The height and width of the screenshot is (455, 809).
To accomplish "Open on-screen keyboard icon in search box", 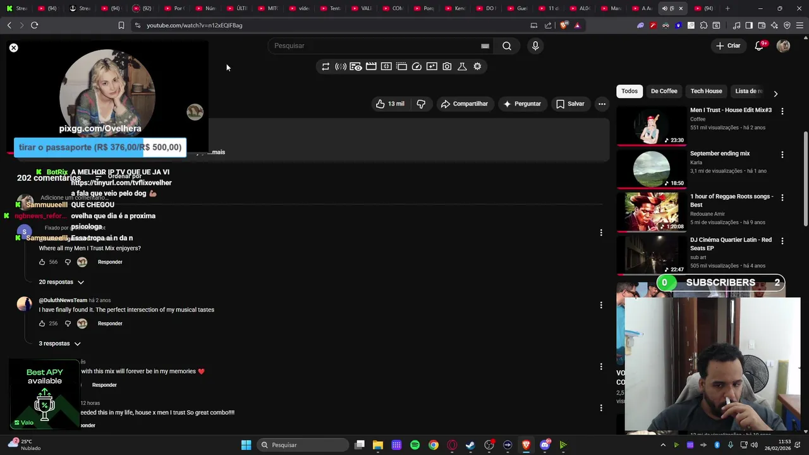I will pos(485,45).
